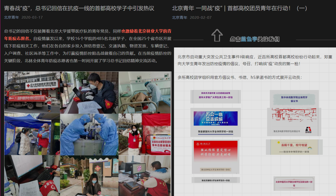
Task: Open the 致中央戏剧学院全体同学 倡议书 card
Action: coord(294,99)
